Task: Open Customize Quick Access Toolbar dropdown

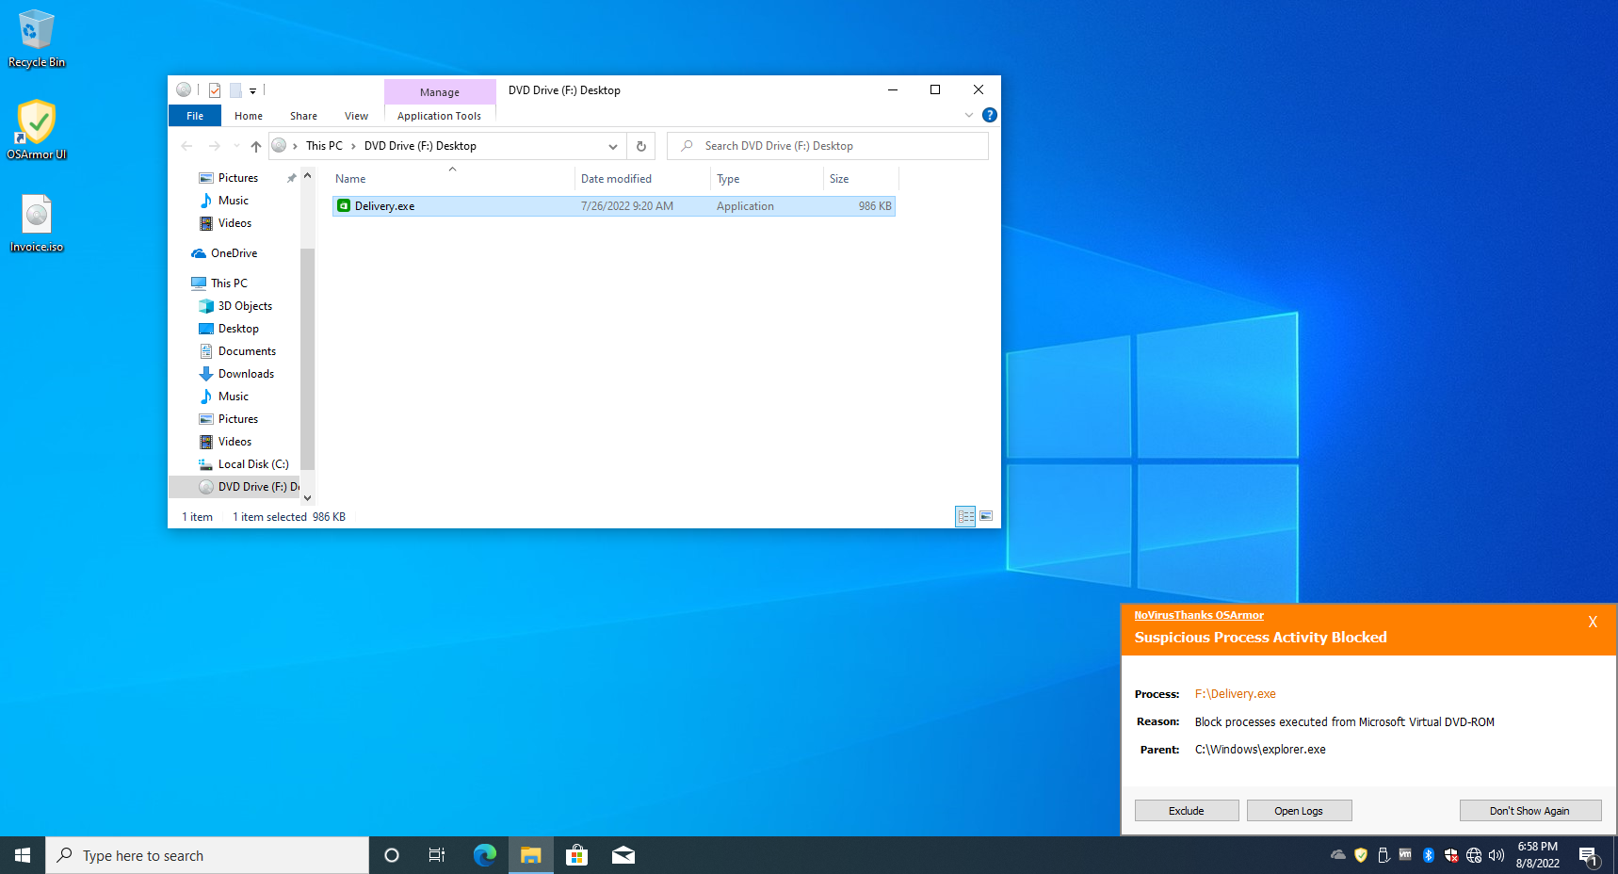Action: 252,91
